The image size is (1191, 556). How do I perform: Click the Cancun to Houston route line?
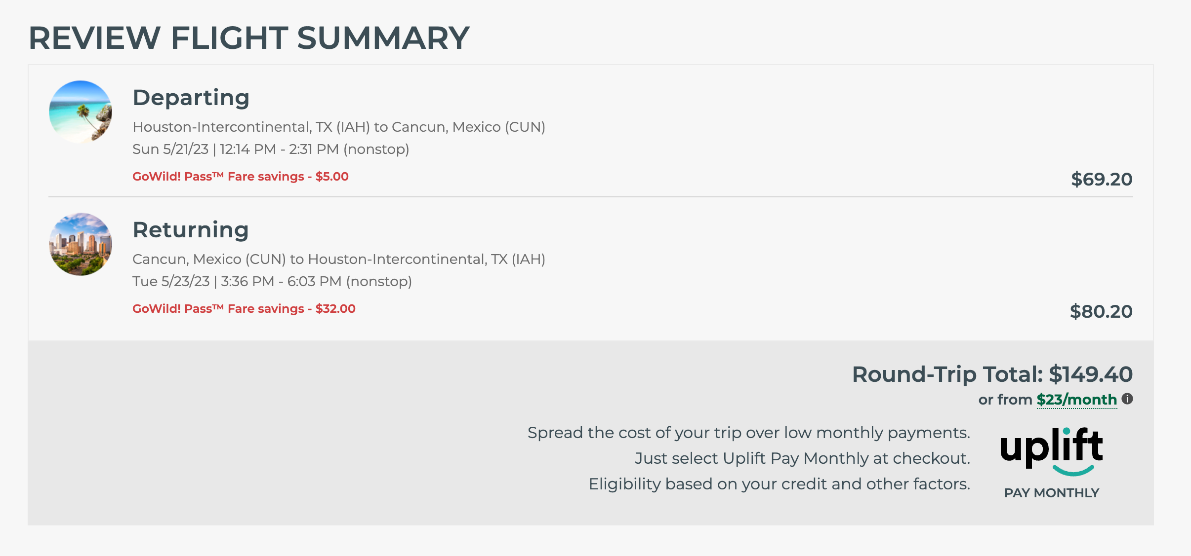pos(339,259)
